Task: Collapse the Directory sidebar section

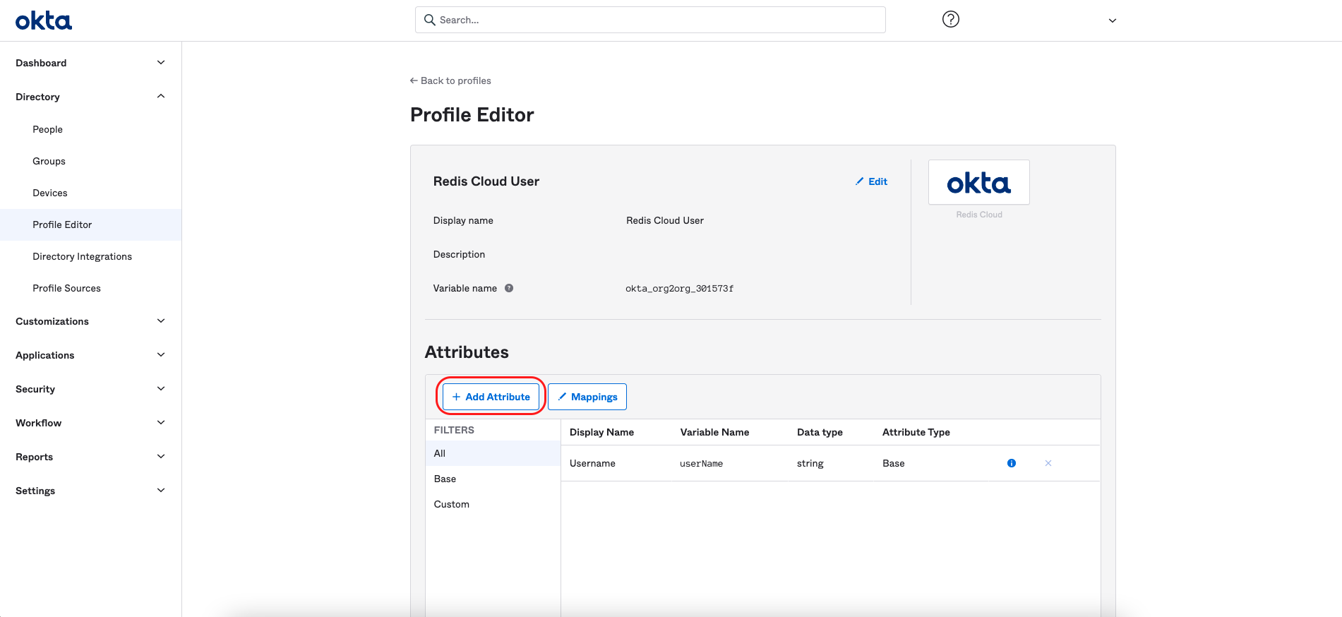Action: click(x=160, y=97)
